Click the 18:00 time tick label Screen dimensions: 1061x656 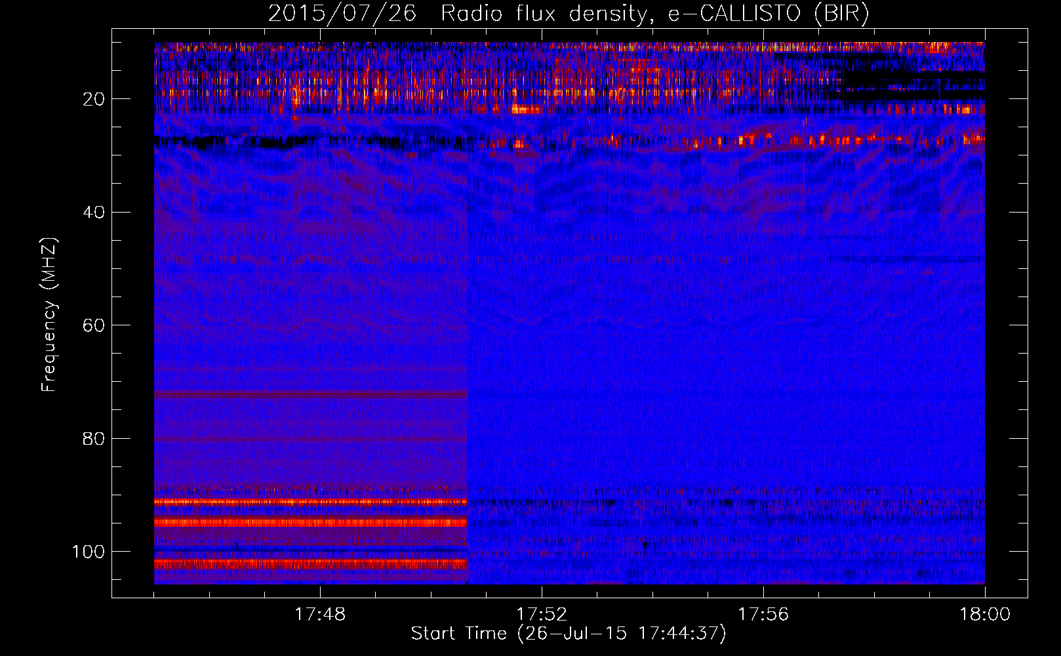pos(985,615)
